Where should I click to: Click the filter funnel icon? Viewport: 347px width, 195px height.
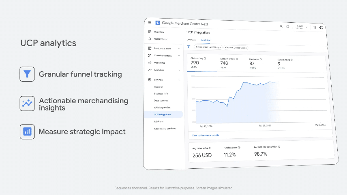[188, 47]
